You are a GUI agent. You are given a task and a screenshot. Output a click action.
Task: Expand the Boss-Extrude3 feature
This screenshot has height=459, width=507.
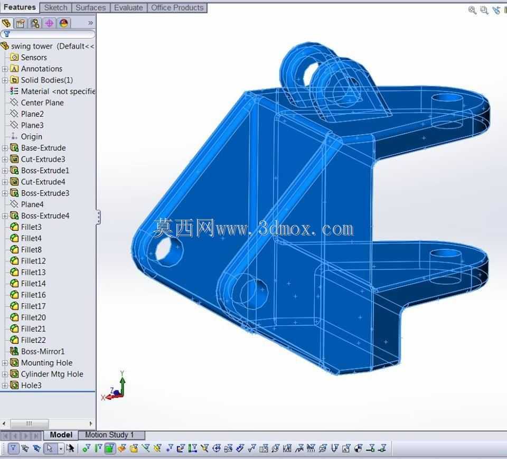coord(5,193)
